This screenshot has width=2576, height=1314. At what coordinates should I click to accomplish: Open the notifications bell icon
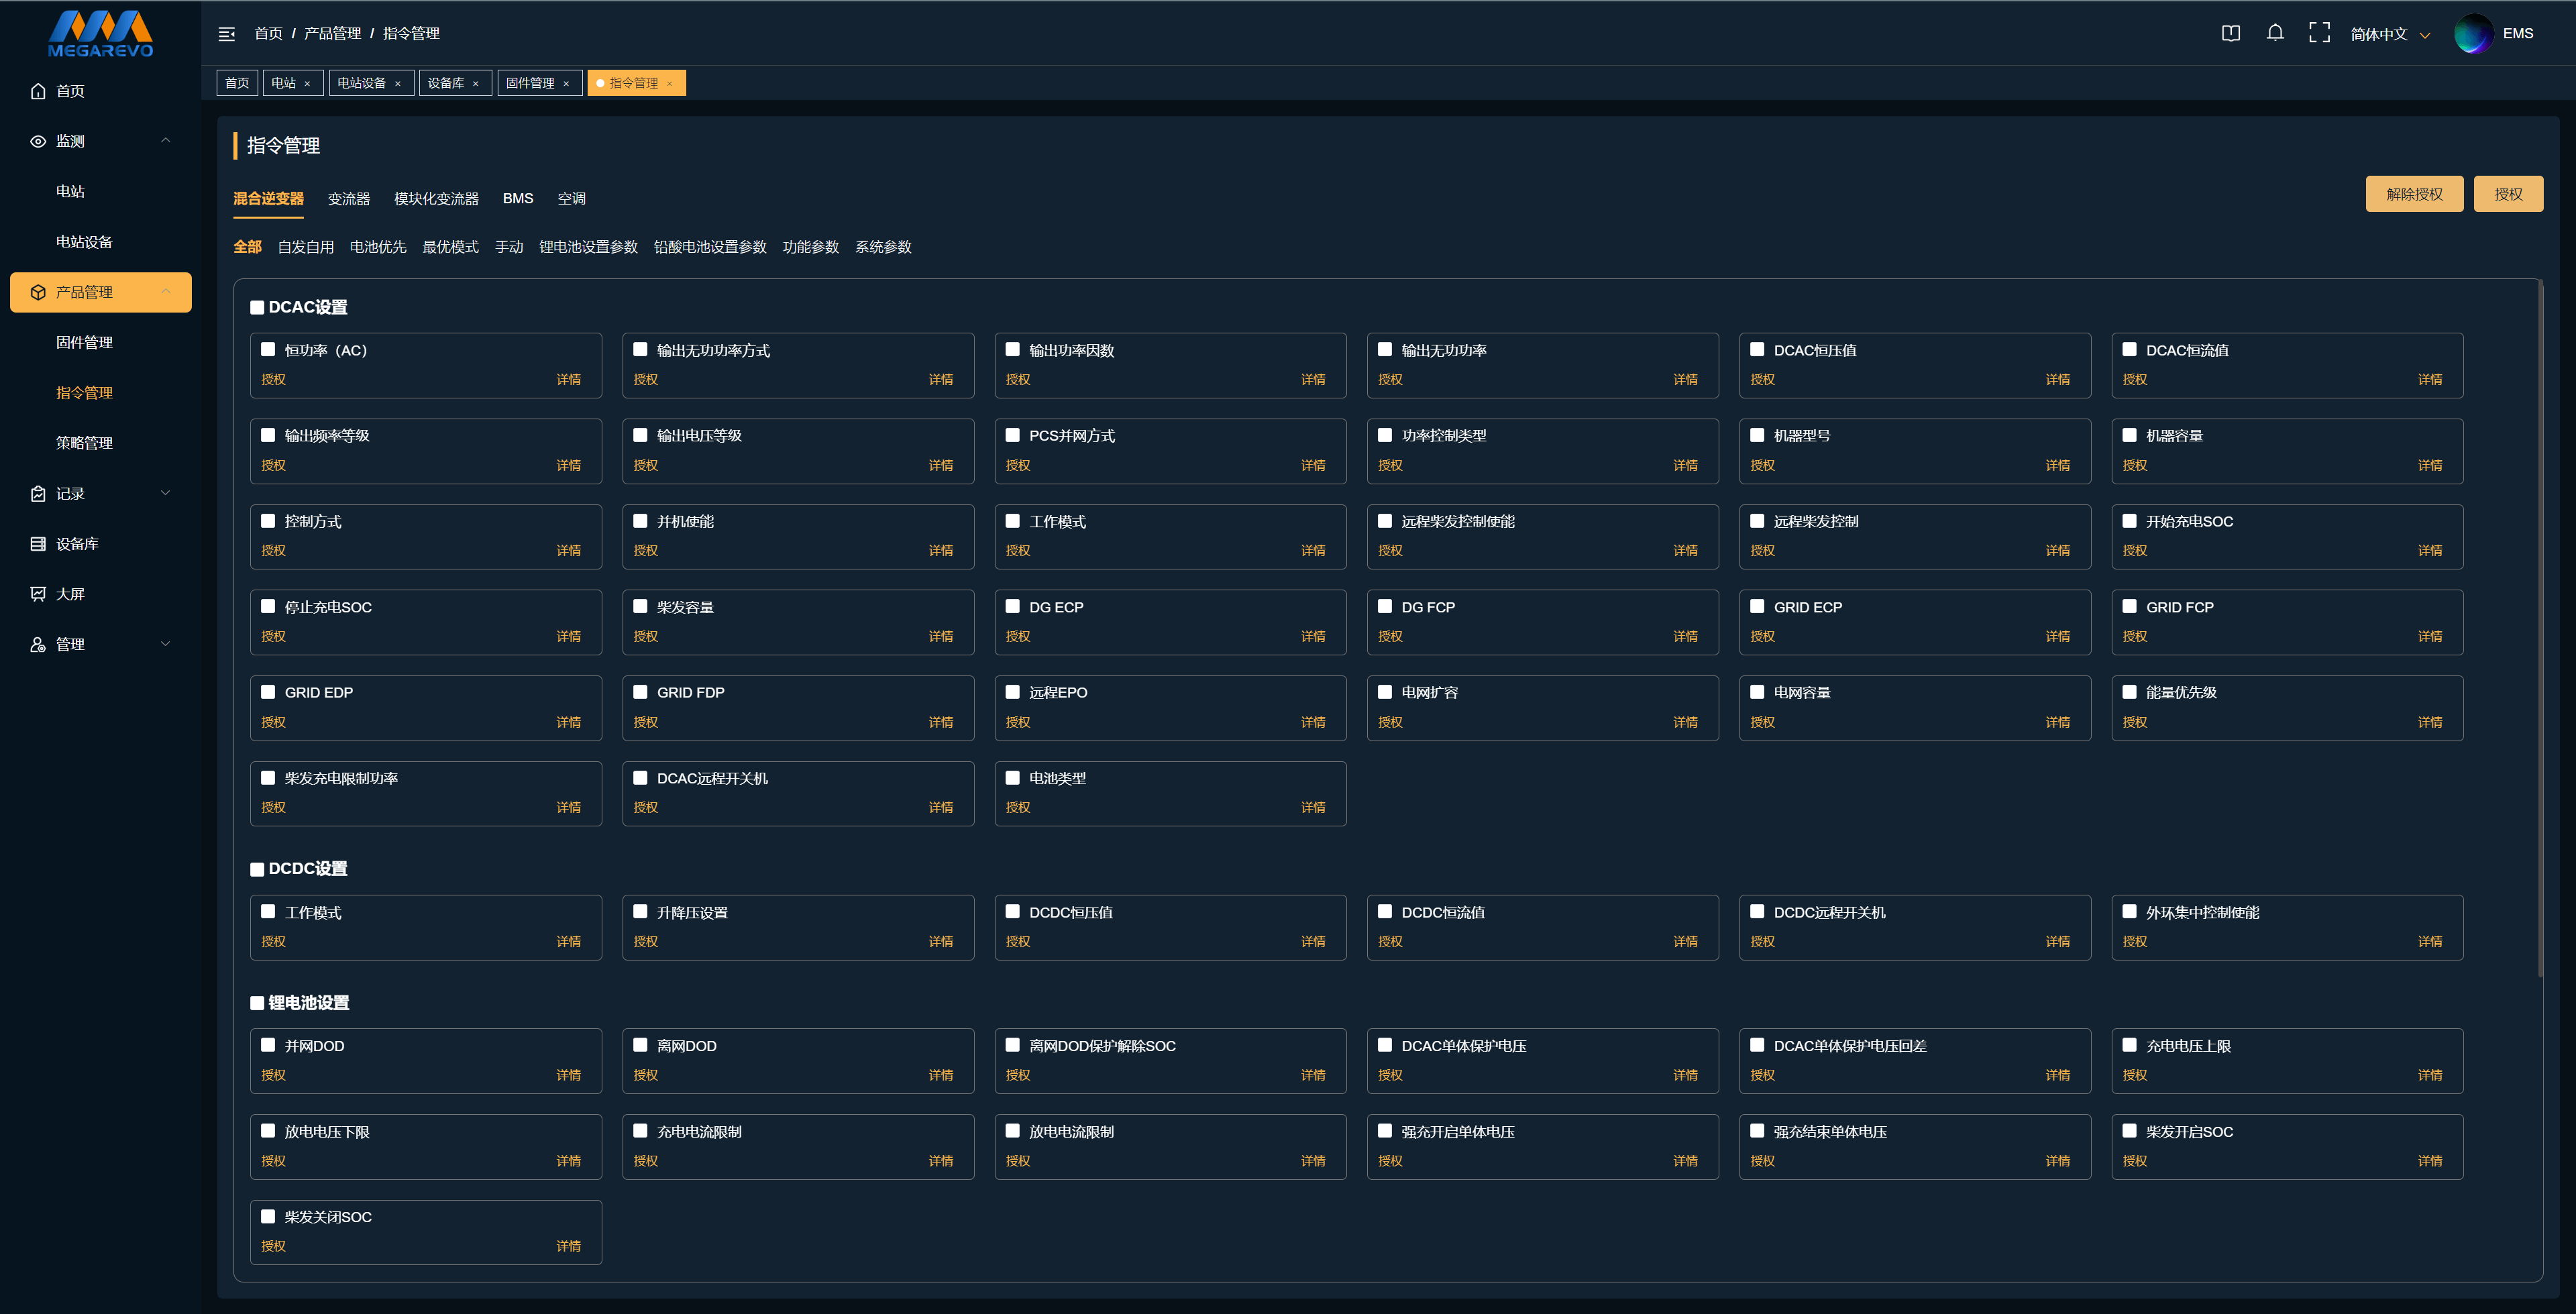(2275, 33)
